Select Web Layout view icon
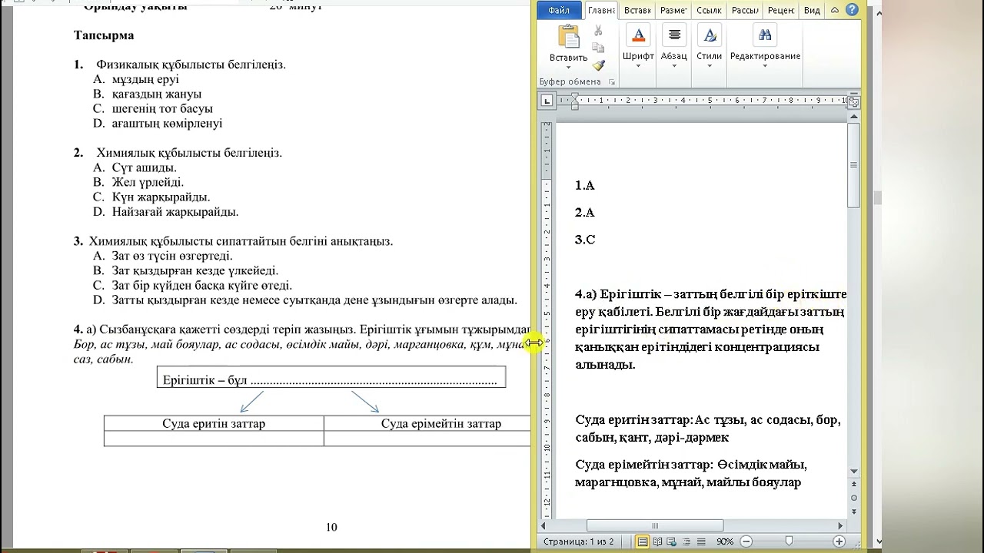This screenshot has height=553, width=984. pyautogui.click(x=671, y=541)
